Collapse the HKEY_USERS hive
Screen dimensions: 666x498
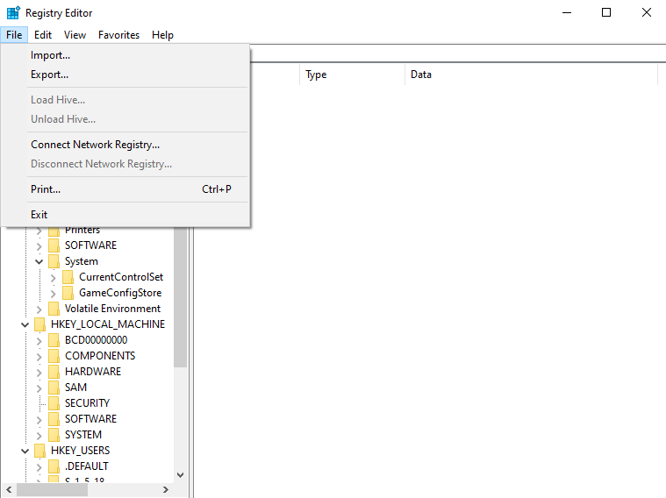[x=25, y=451]
